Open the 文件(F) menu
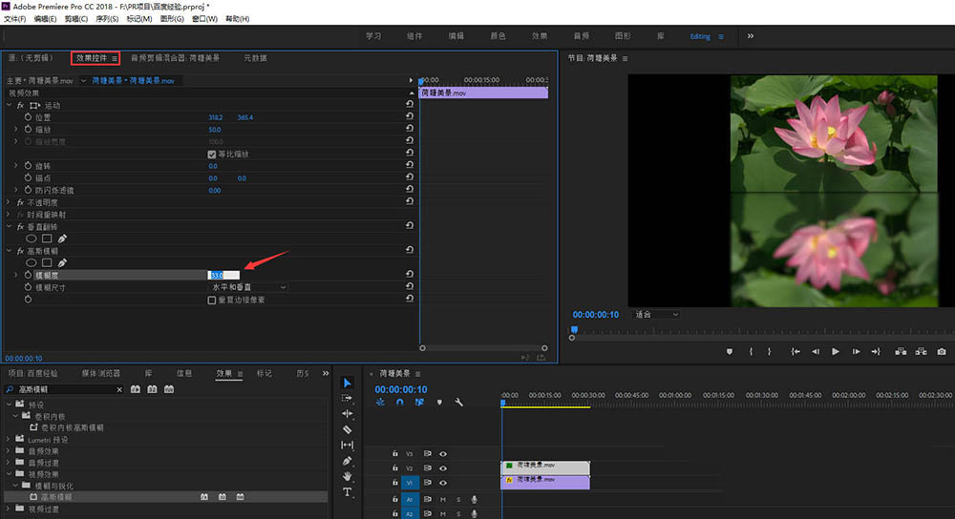The width and height of the screenshot is (955, 519). [x=14, y=19]
